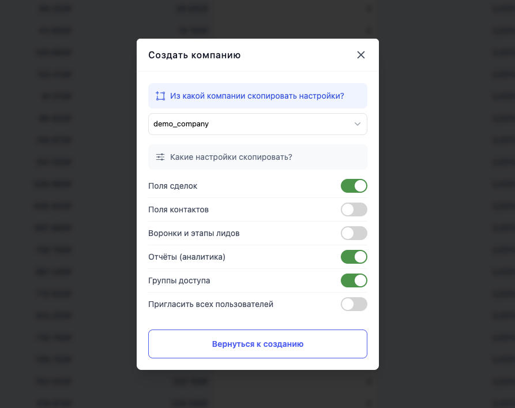The width and height of the screenshot is (515, 408).
Task: Disable the Поля сделок toggle
Action: [354, 186]
